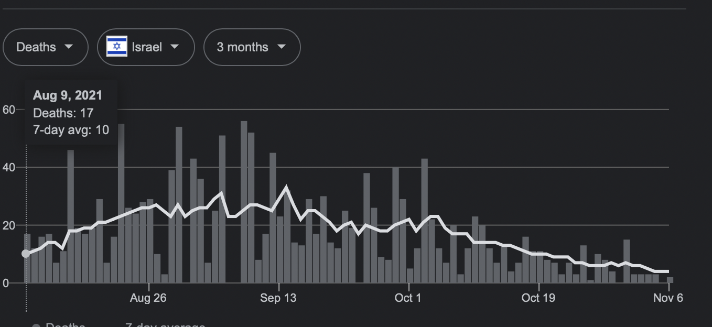The width and height of the screenshot is (712, 327).
Task: Click the Aug 26 axis label
Action: tap(148, 298)
